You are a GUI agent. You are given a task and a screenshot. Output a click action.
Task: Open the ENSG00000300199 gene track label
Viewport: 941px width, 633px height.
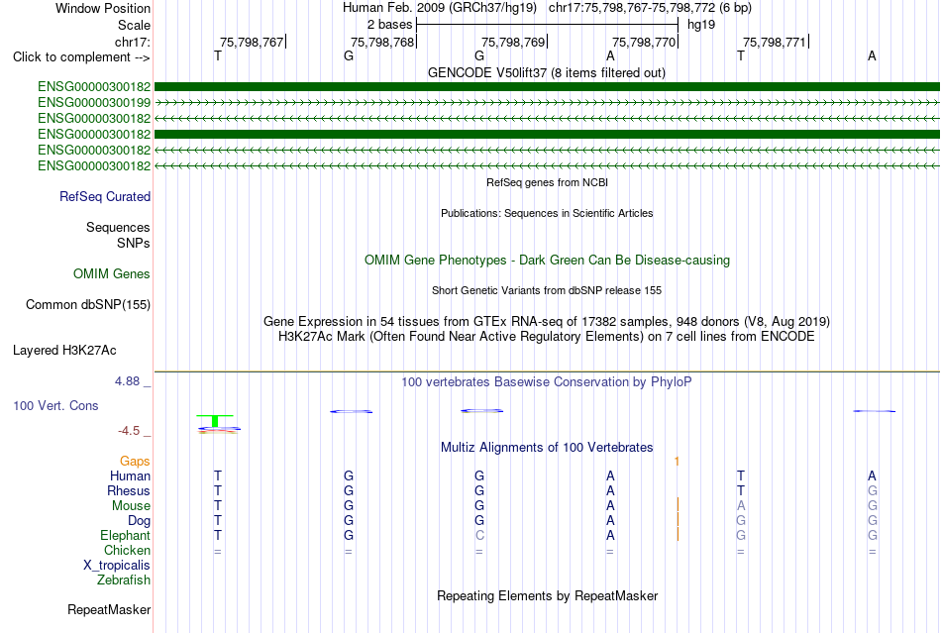coord(94,103)
